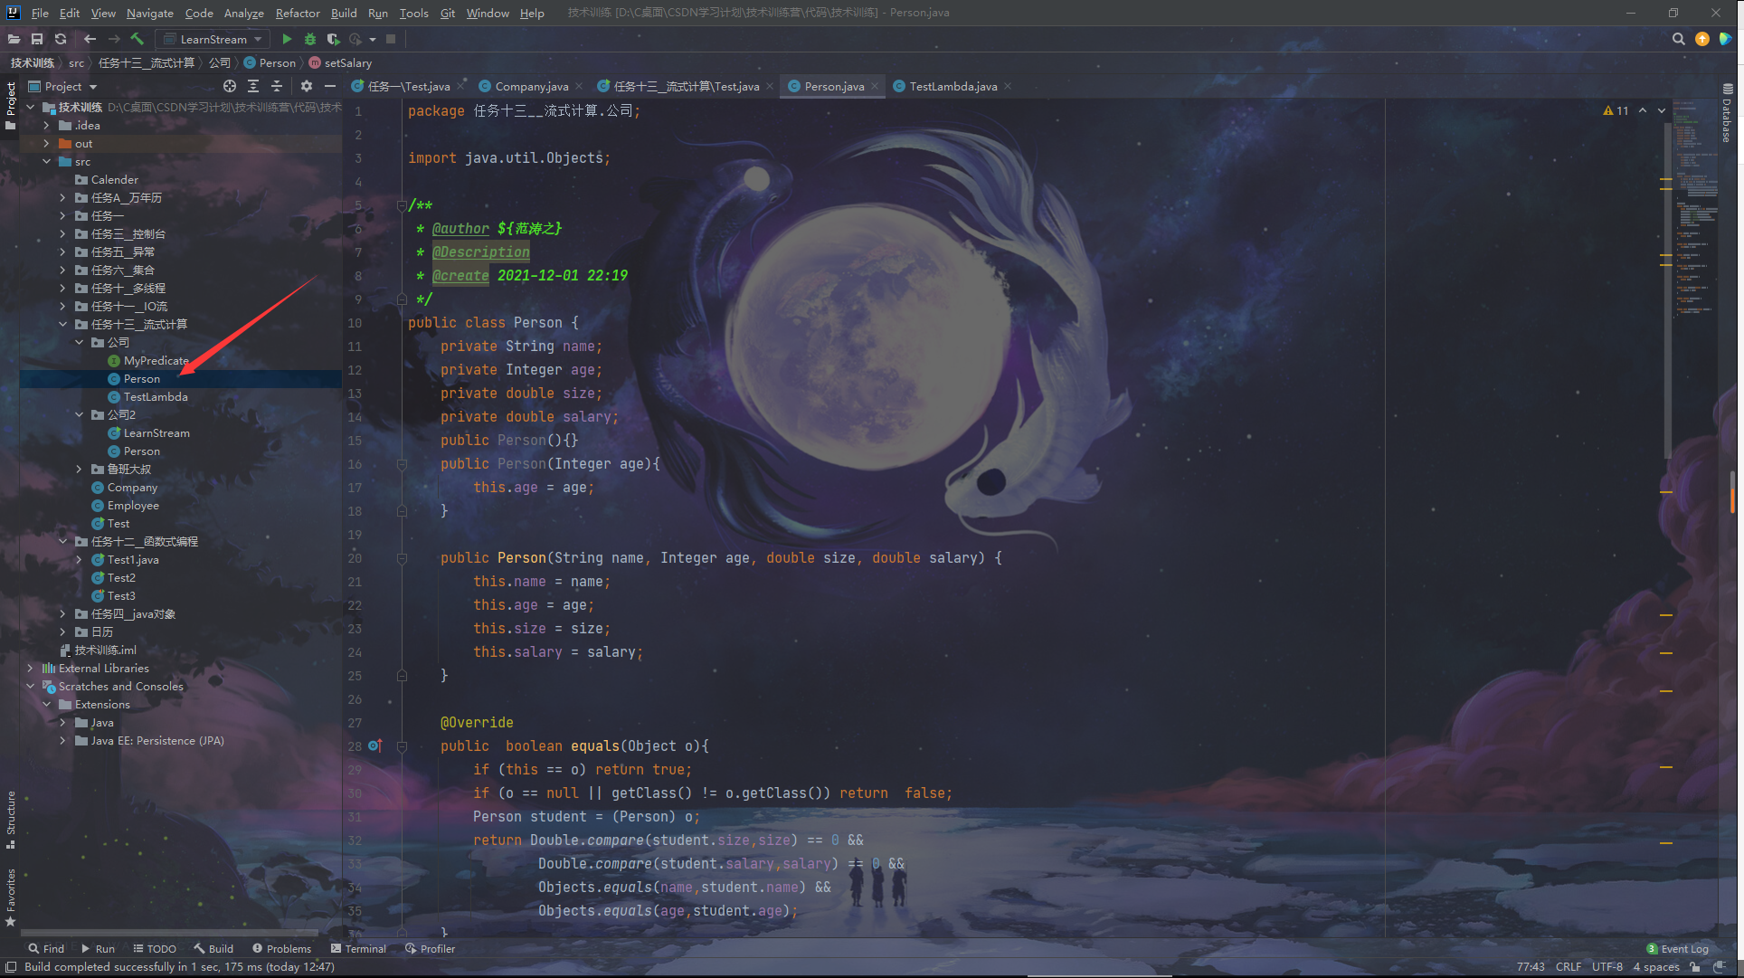Switch to Company.java tab

click(531, 86)
